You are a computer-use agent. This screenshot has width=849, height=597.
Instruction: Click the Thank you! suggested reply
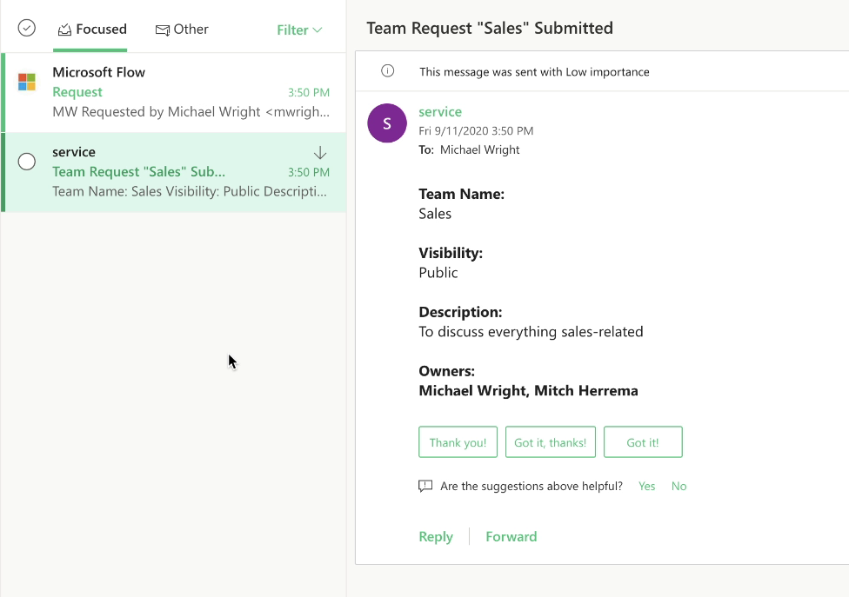[x=458, y=441]
